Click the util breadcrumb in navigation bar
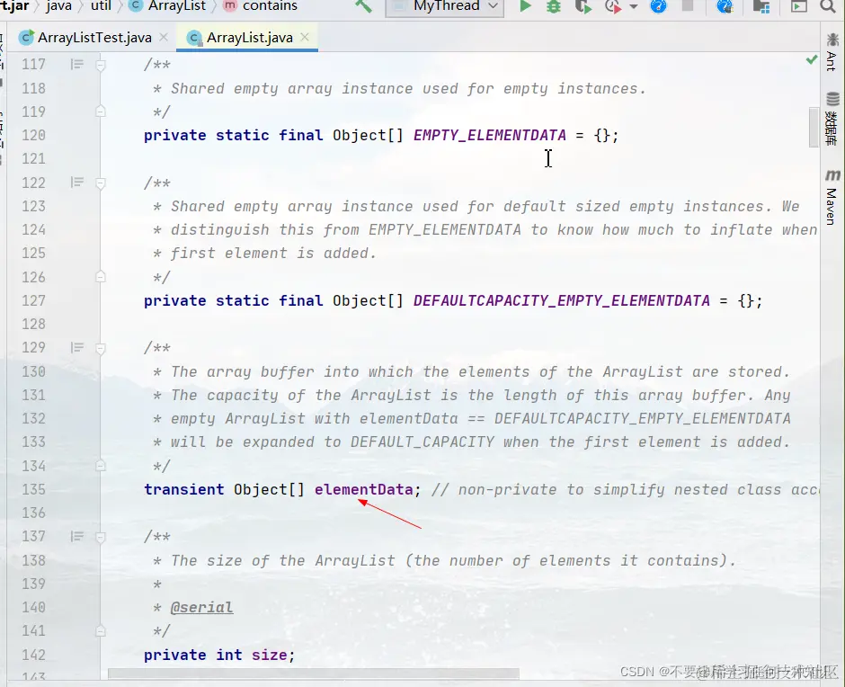The height and width of the screenshot is (687, 845). 101,6
